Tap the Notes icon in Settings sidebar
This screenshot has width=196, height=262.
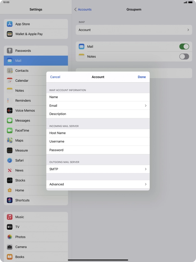click(x=10, y=91)
